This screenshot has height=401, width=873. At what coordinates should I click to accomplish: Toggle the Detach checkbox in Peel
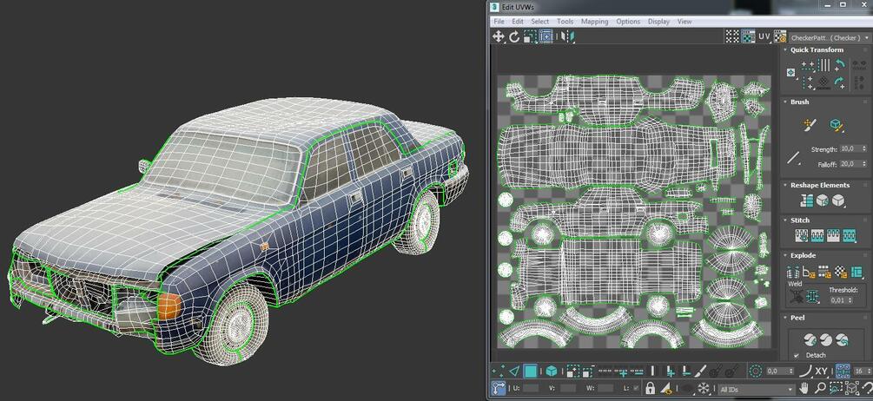pos(797,355)
